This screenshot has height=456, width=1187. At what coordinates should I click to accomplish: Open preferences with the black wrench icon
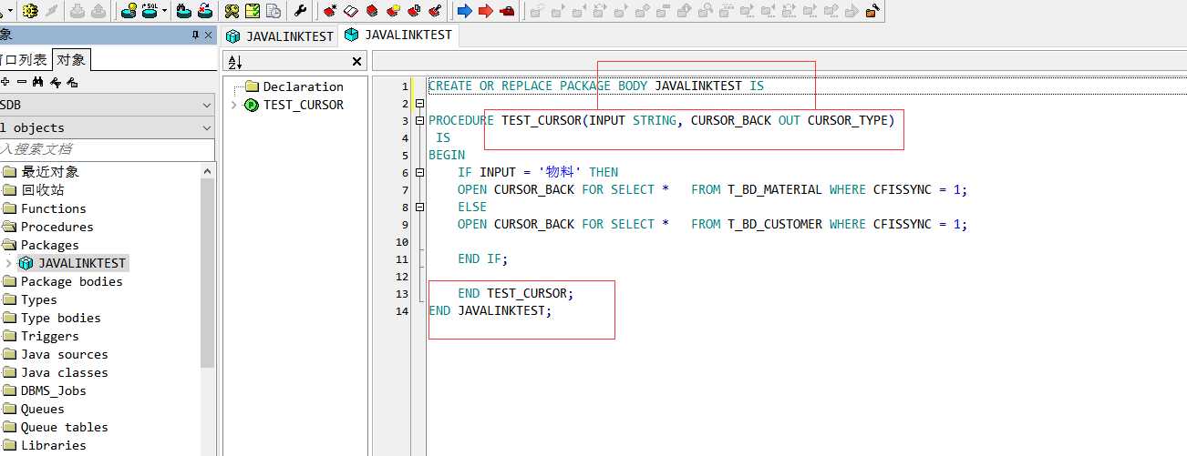[x=300, y=11]
